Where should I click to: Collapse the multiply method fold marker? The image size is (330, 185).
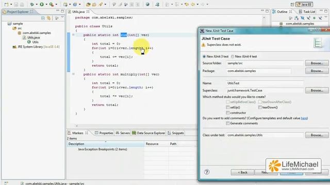coord(73,74)
